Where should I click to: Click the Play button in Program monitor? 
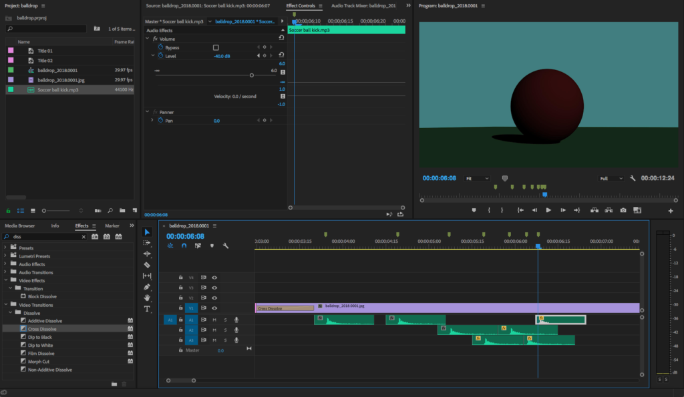548,210
